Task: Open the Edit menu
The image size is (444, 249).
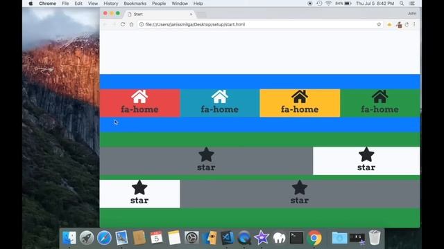Action: 78,3
